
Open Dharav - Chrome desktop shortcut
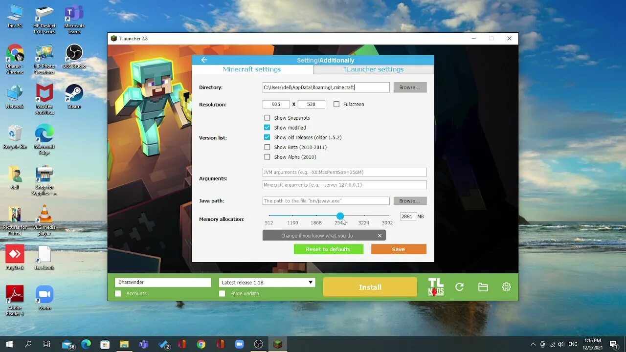[15, 60]
